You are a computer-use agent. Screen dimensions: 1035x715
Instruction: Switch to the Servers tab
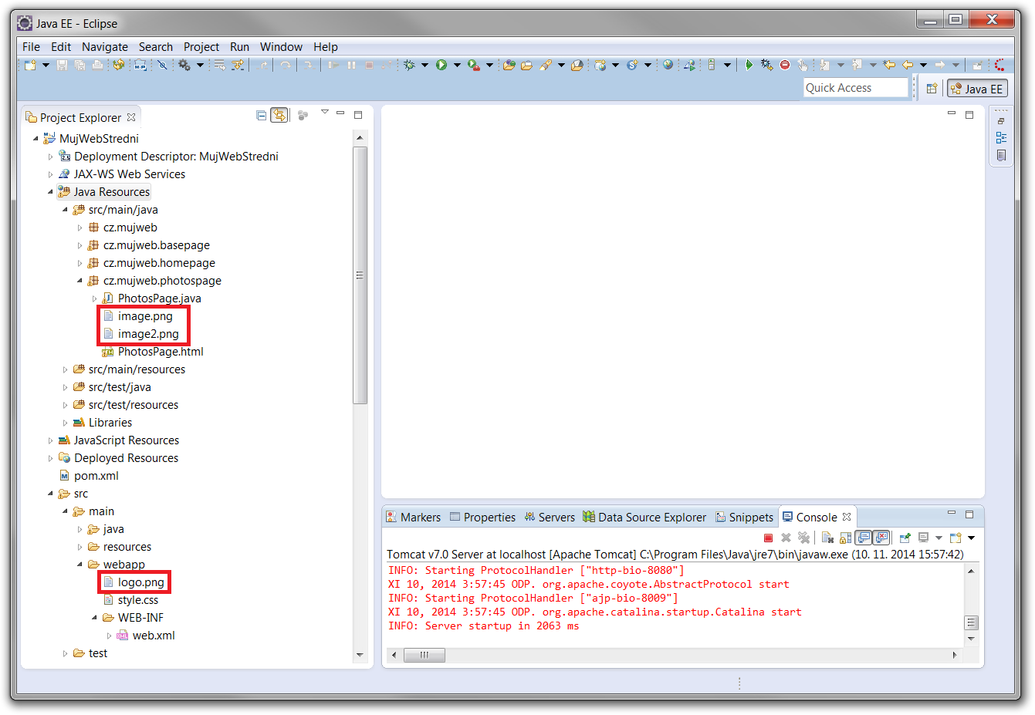pyautogui.click(x=550, y=518)
